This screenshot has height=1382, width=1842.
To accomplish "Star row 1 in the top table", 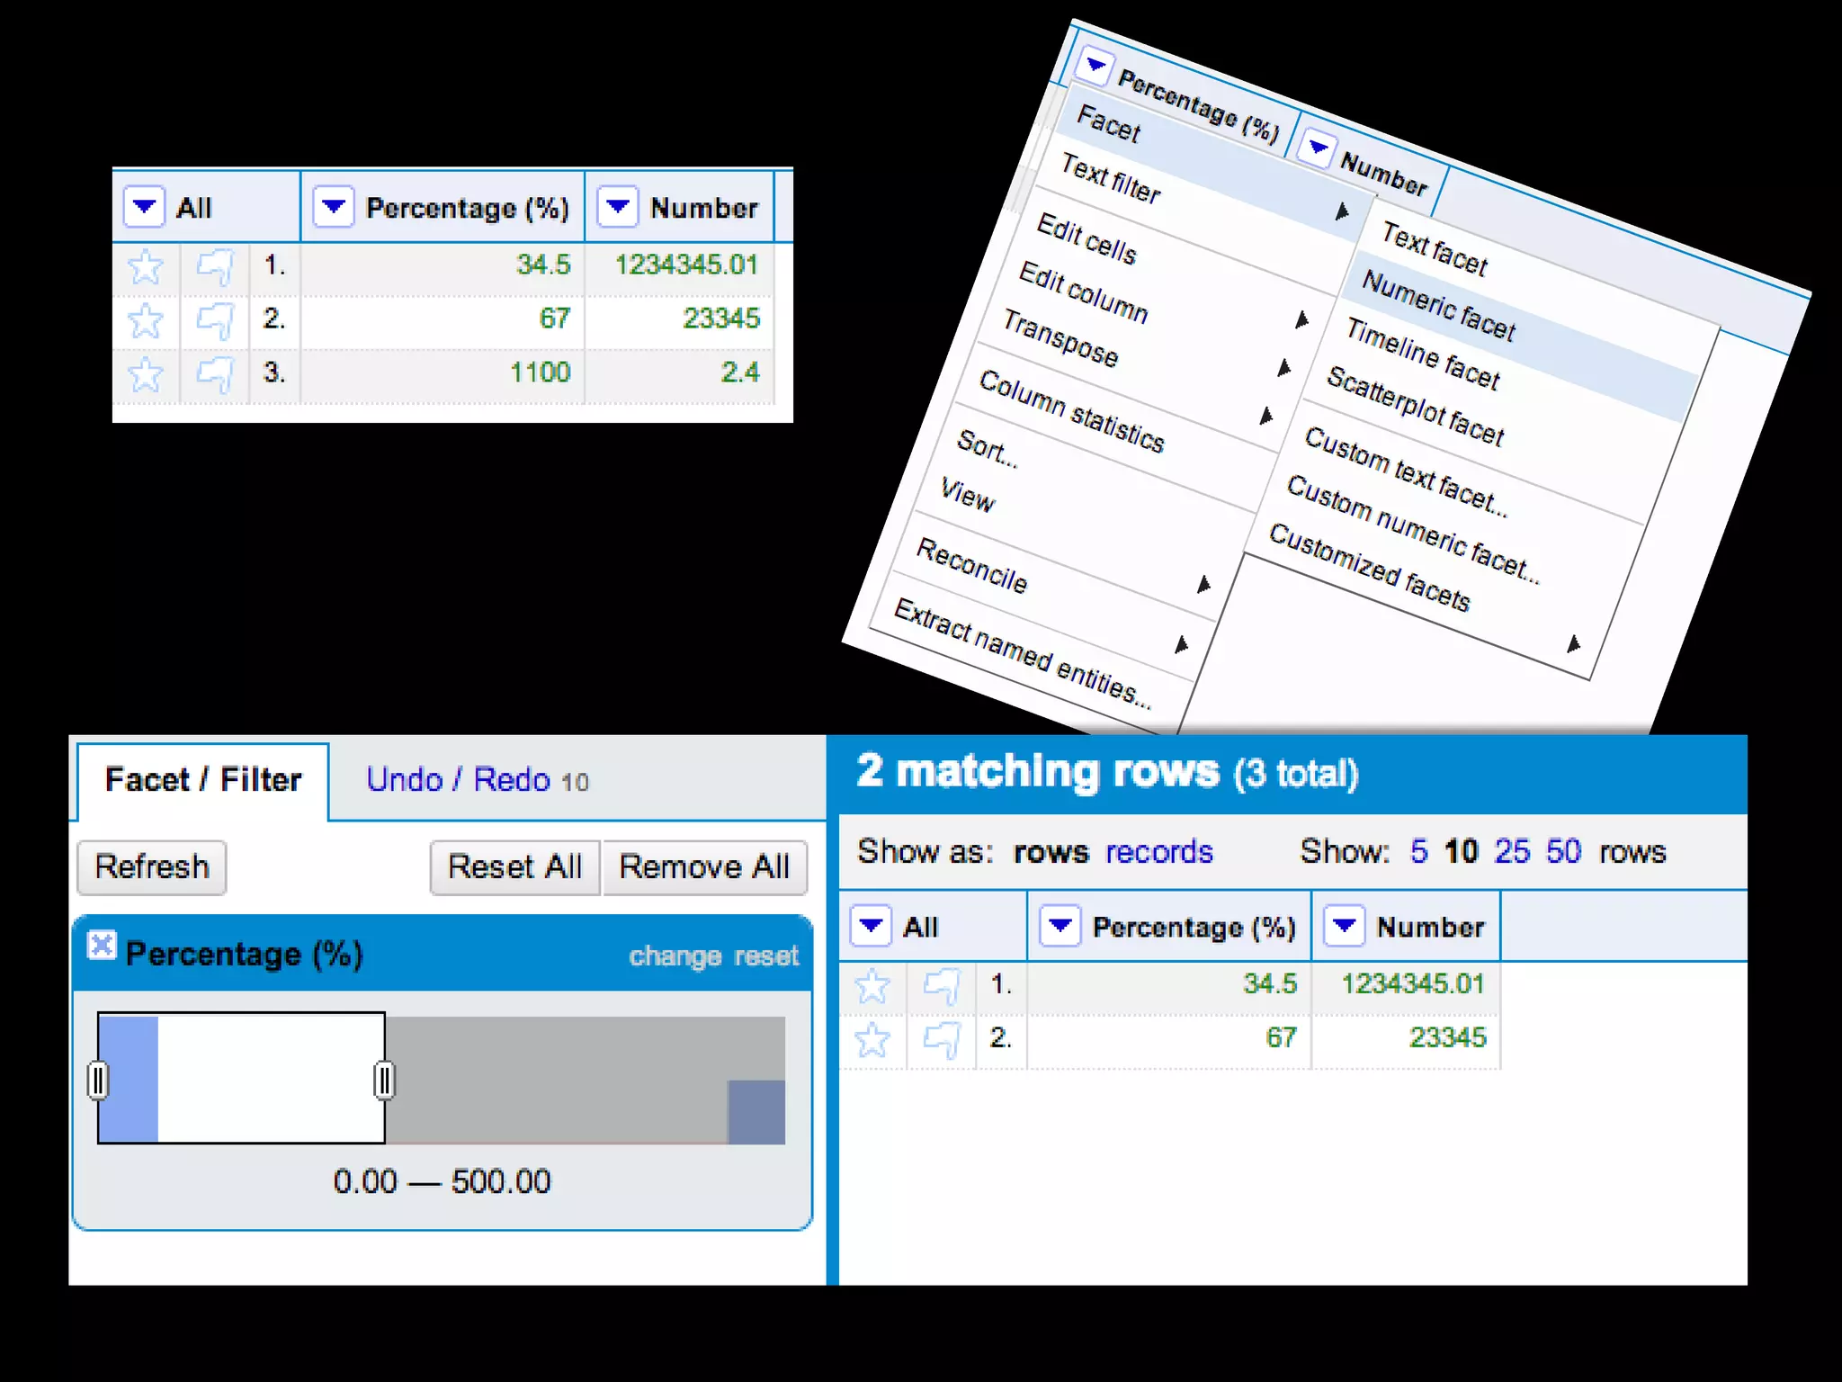I will 145,266.
